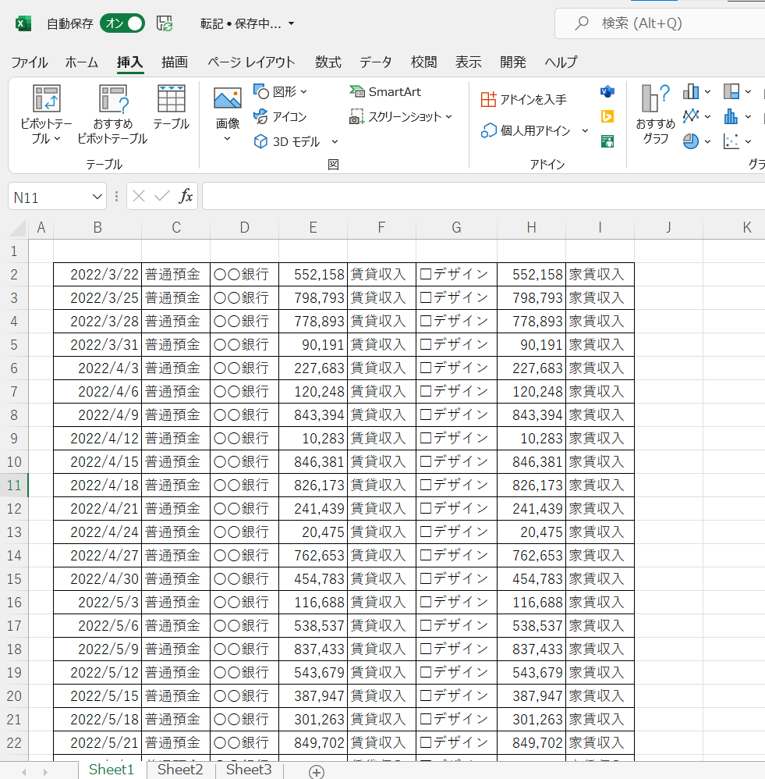The width and height of the screenshot is (765, 779).
Task: Expand the 個人用アドイン dropdown
Action: pyautogui.click(x=585, y=131)
